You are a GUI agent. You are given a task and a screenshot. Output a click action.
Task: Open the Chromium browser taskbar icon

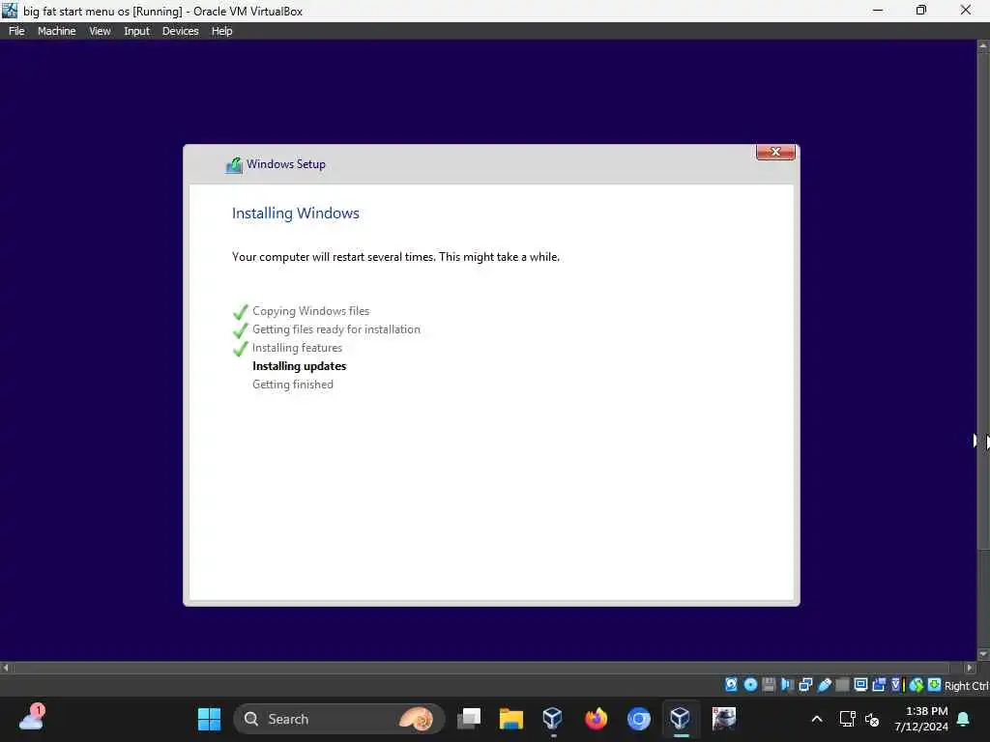click(x=638, y=719)
